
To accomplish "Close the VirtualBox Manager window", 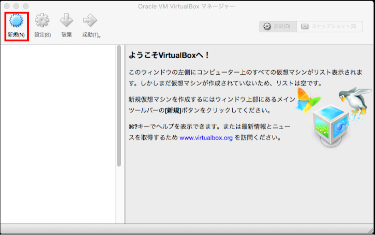I will [x=7, y=6].
